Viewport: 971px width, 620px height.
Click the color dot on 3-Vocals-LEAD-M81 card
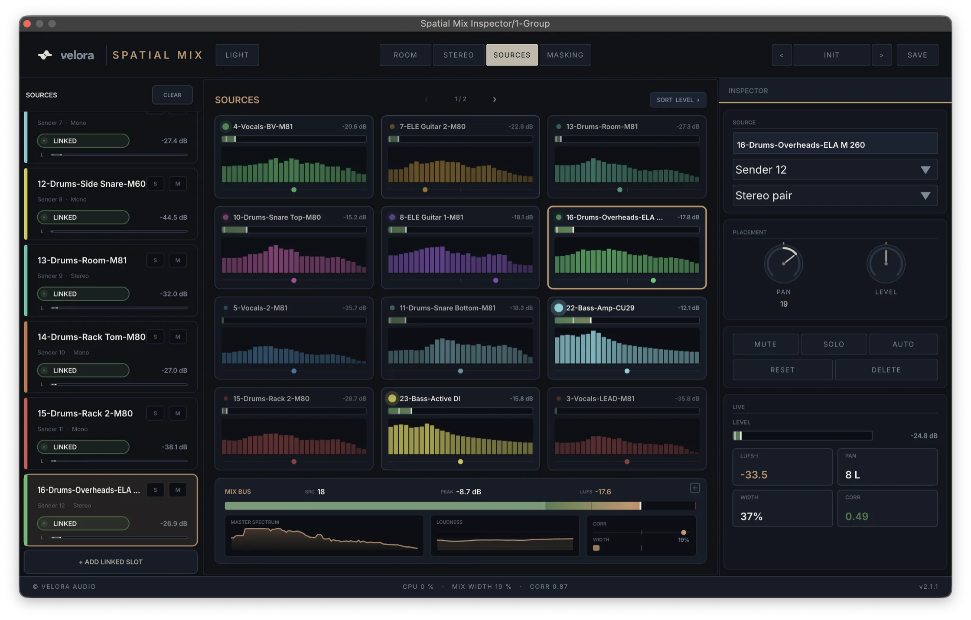pos(558,398)
